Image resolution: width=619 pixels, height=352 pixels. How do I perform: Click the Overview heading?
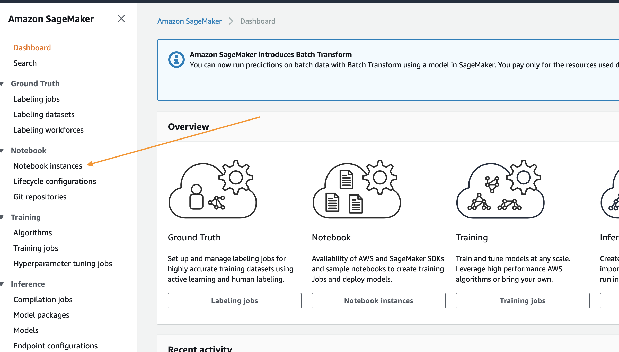point(188,127)
